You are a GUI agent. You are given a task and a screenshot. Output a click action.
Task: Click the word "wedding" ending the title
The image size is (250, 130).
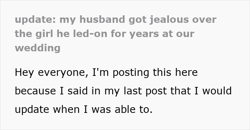click(37, 48)
